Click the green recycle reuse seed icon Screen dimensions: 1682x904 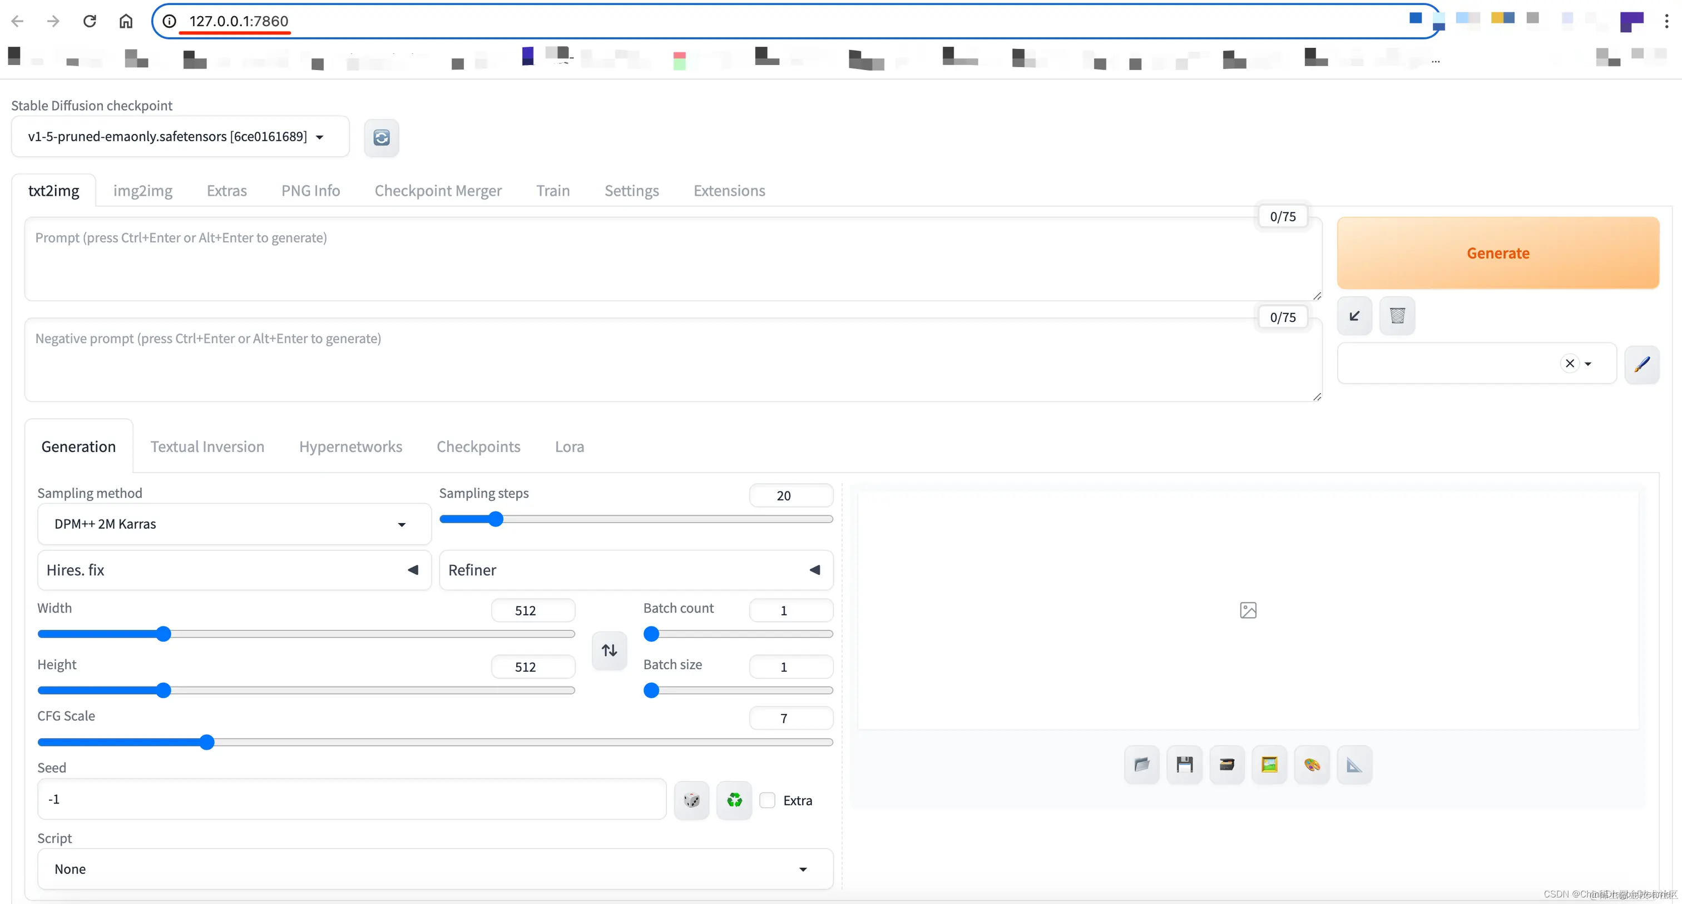pos(734,799)
